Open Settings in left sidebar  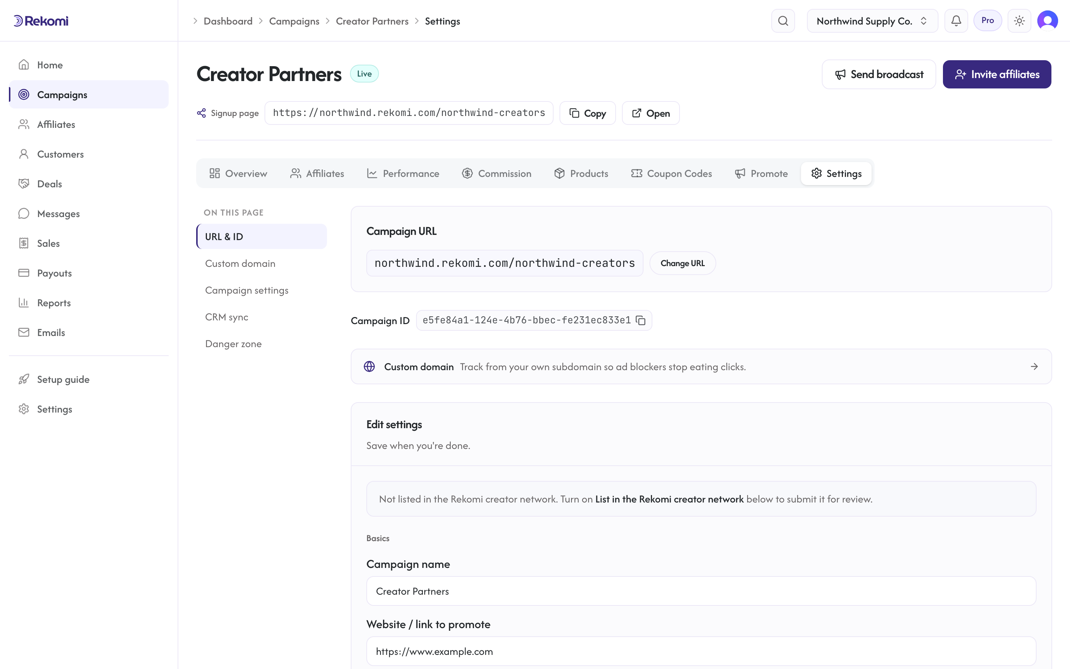[89, 409]
